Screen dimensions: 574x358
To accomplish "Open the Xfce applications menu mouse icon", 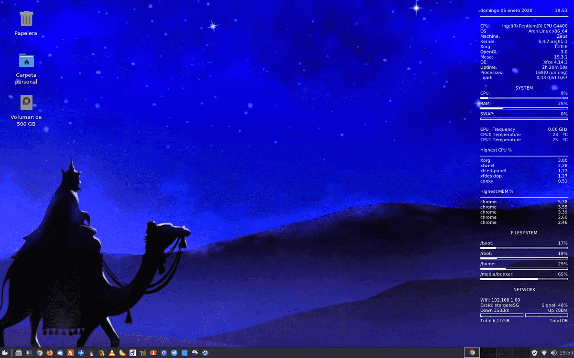I will click(5, 353).
